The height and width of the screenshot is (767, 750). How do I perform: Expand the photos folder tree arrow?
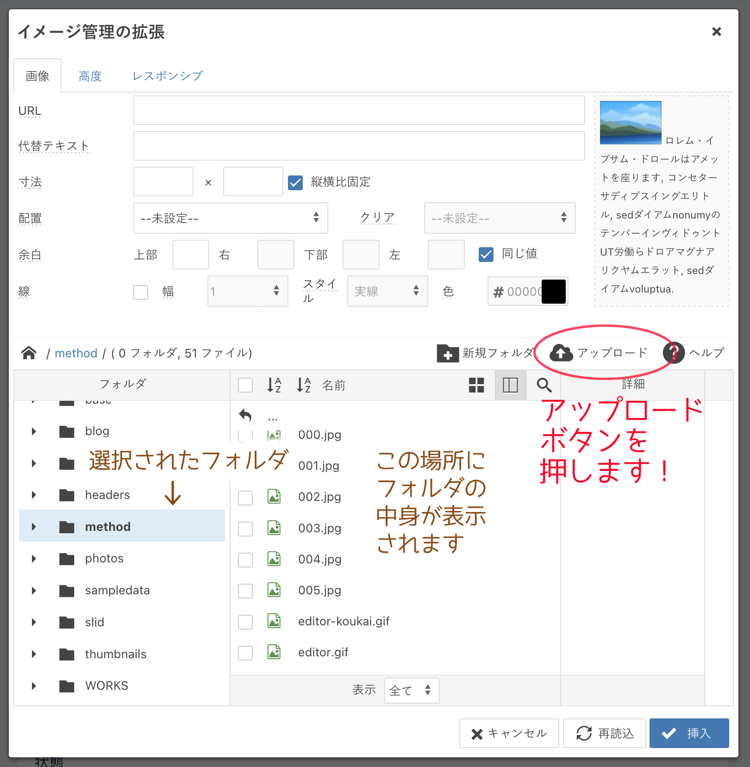34,559
